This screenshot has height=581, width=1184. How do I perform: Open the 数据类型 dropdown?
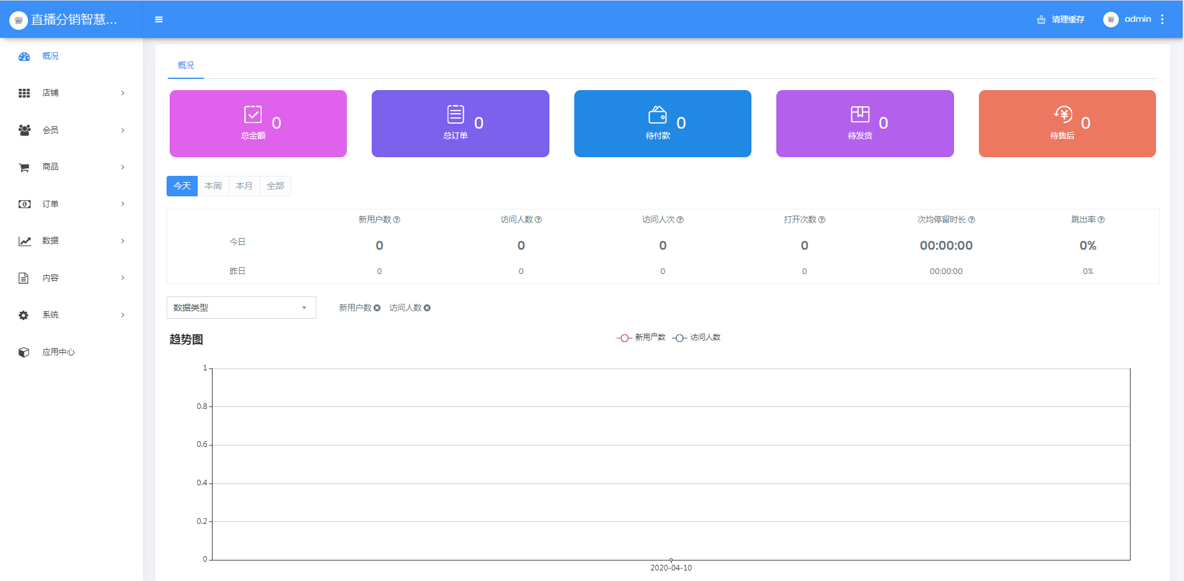[x=241, y=308]
